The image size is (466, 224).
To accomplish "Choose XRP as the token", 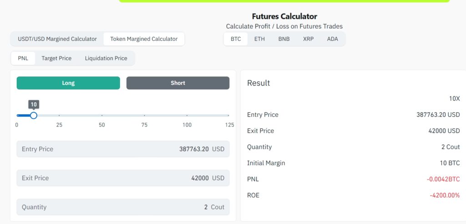I will click(308, 39).
